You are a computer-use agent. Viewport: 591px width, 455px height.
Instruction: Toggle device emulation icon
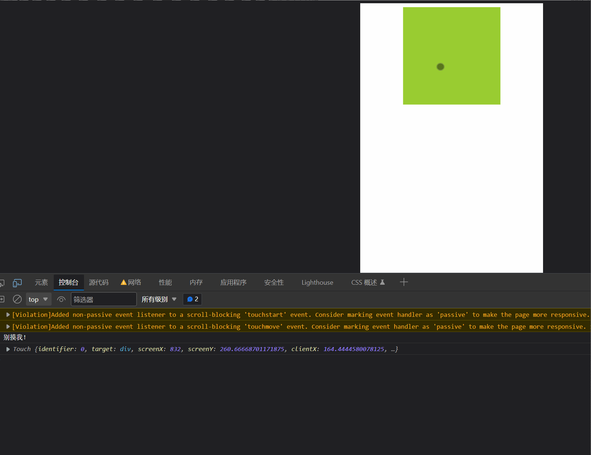tap(17, 283)
